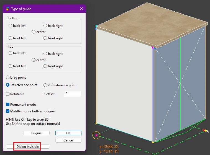Click the brown countertop surface
The width and height of the screenshot is (210, 155).
(151, 24)
